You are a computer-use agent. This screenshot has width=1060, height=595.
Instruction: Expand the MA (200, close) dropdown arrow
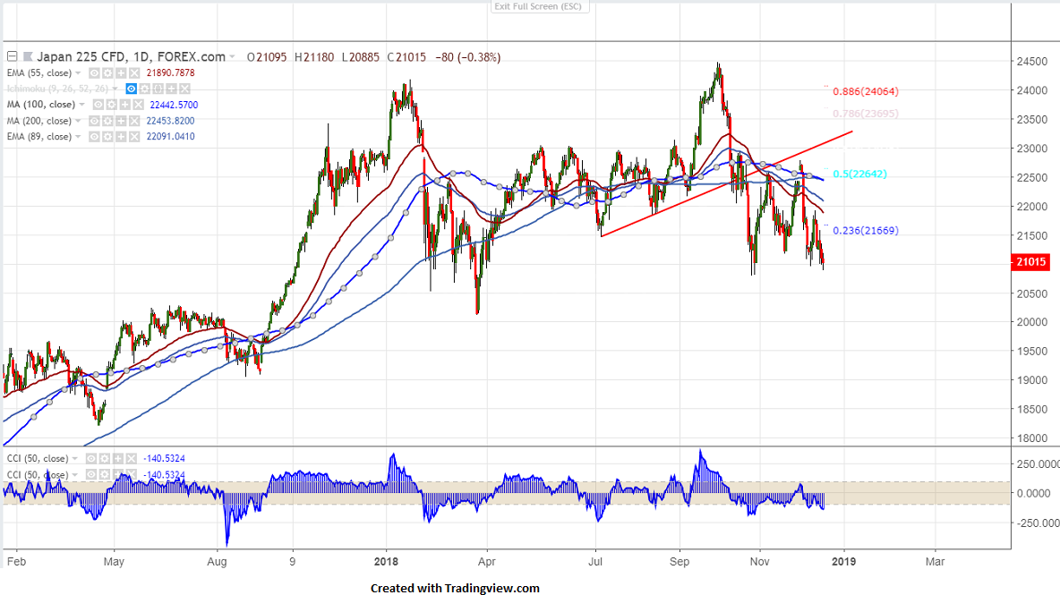pos(79,121)
